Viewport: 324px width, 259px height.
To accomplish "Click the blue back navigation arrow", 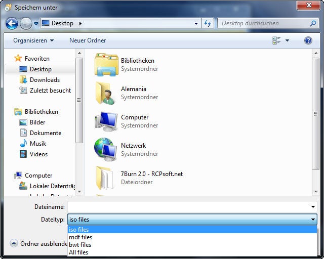I will (12, 24).
